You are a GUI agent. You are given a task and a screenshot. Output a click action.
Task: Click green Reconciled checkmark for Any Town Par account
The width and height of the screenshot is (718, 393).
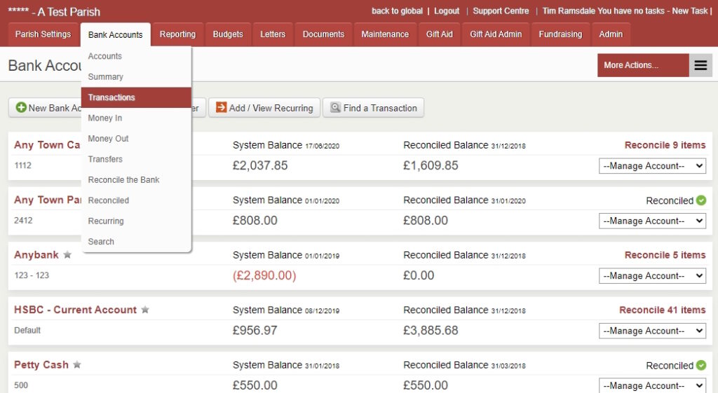click(700, 200)
